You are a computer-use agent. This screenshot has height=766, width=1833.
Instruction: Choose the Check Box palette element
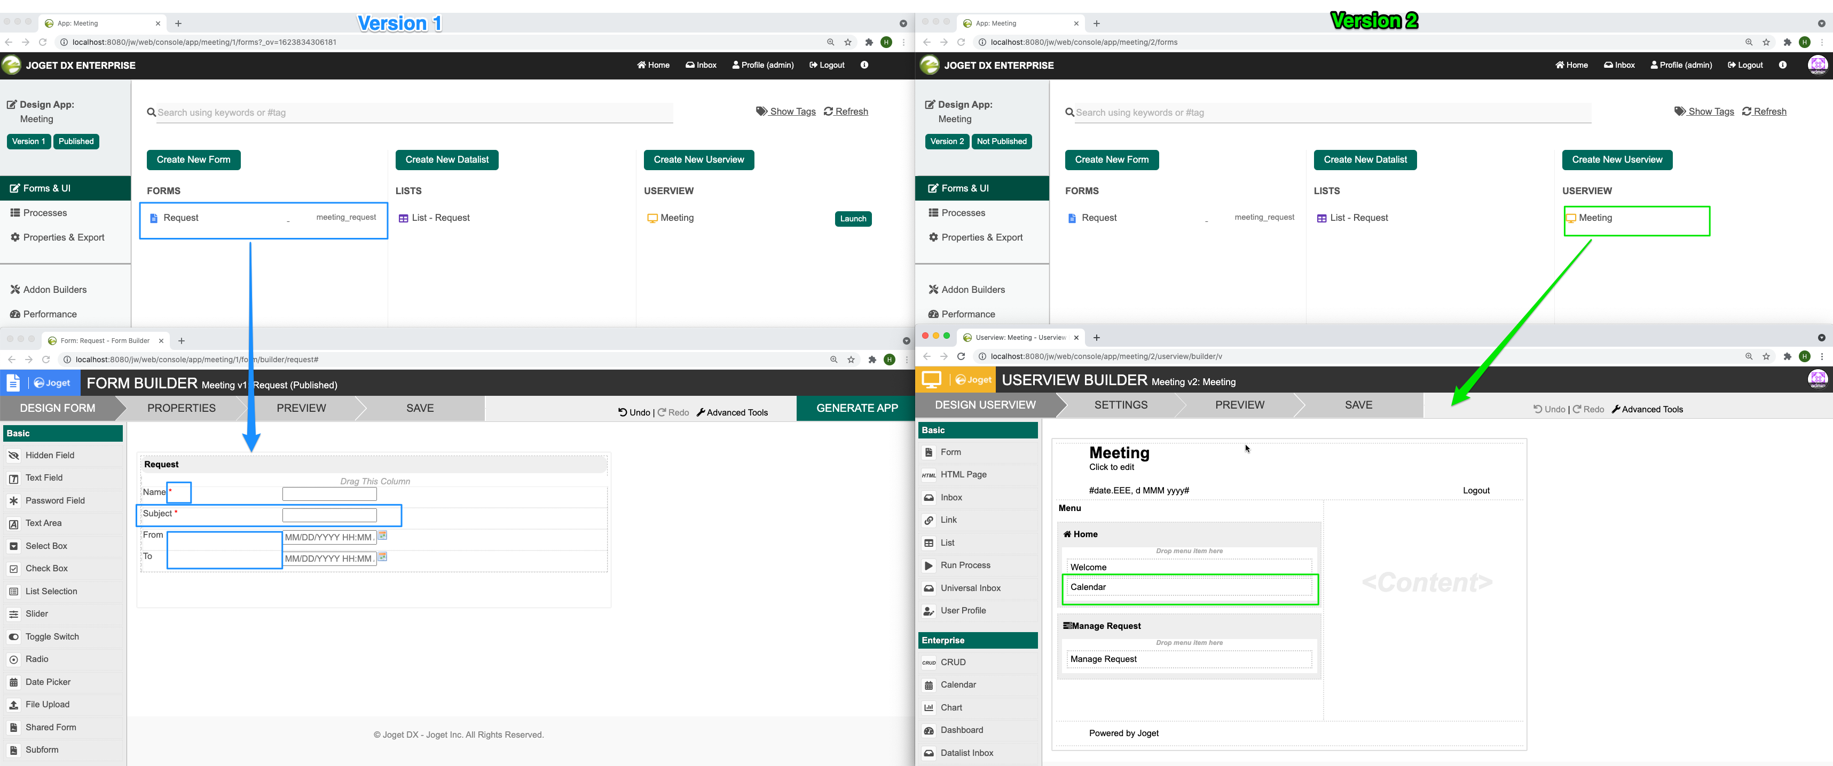click(46, 569)
